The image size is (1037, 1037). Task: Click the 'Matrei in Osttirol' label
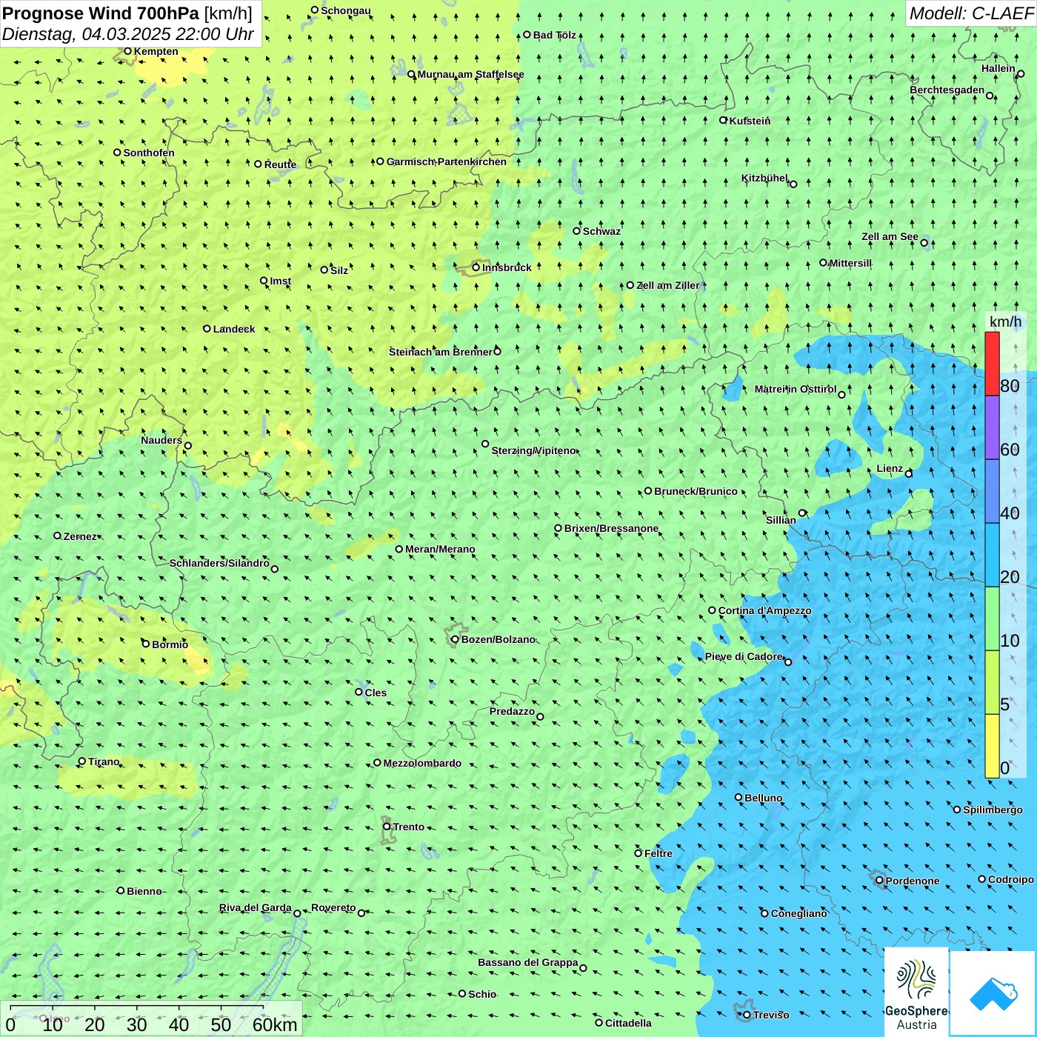796,389
